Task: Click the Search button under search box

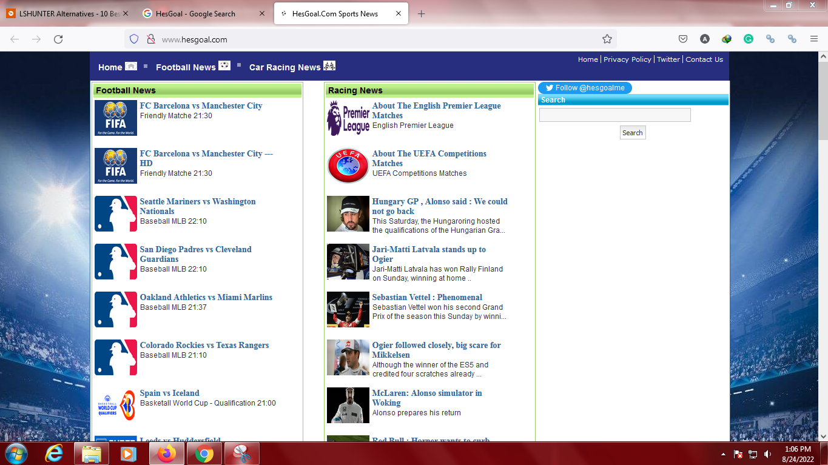Action: pos(633,133)
